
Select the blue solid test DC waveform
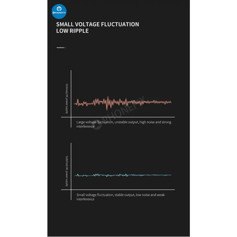(x=122, y=175)
